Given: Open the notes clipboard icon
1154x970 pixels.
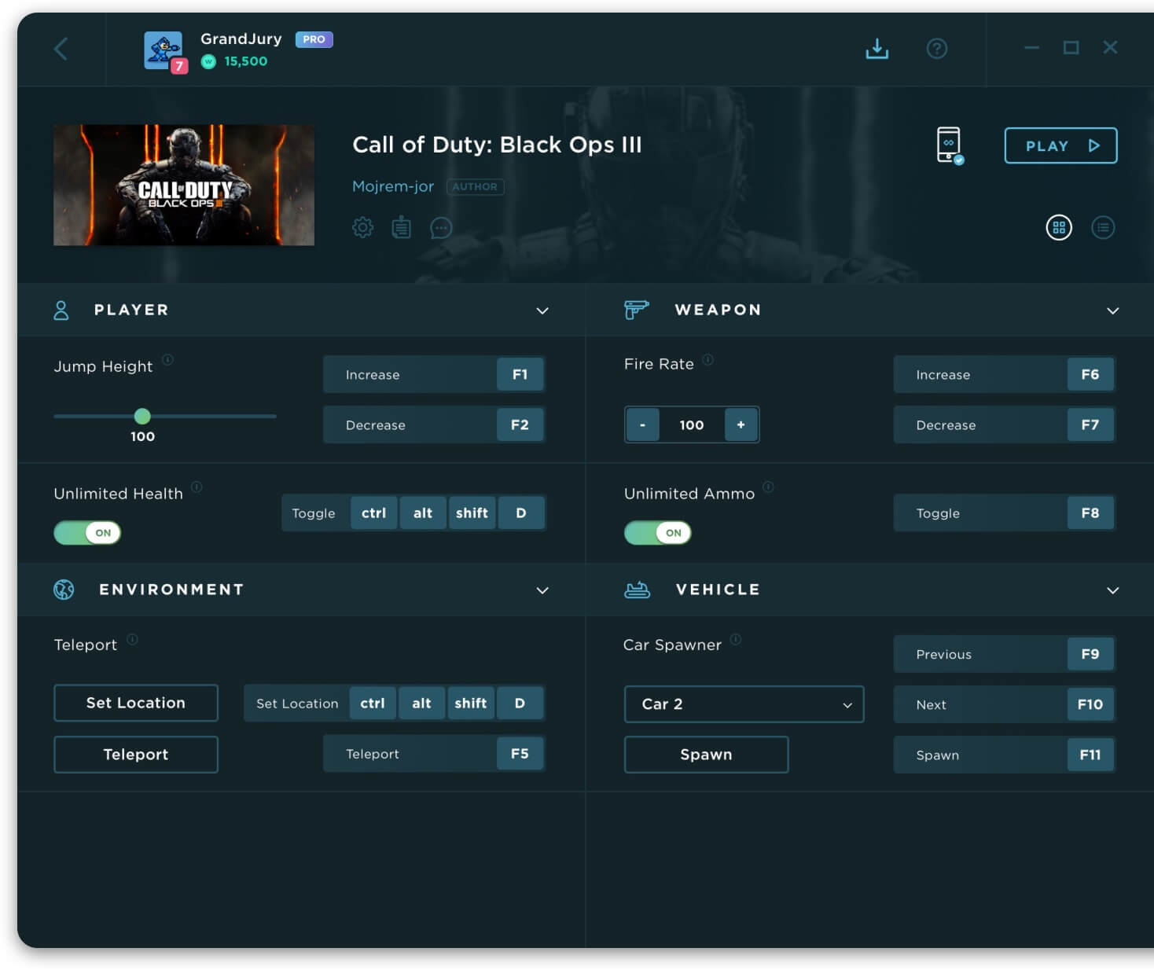Looking at the screenshot, I should click(401, 227).
